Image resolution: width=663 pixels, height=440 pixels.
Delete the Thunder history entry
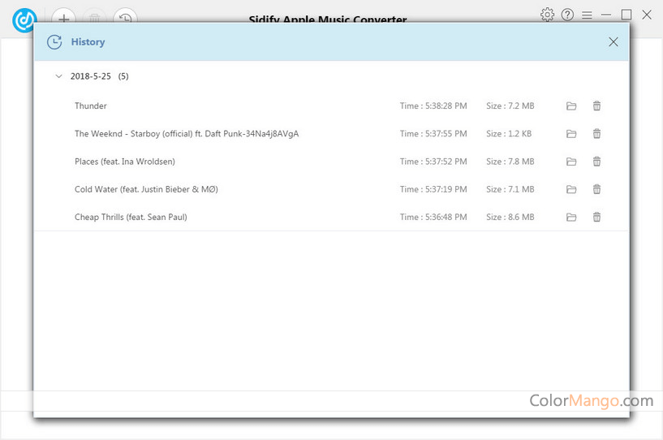click(x=597, y=106)
